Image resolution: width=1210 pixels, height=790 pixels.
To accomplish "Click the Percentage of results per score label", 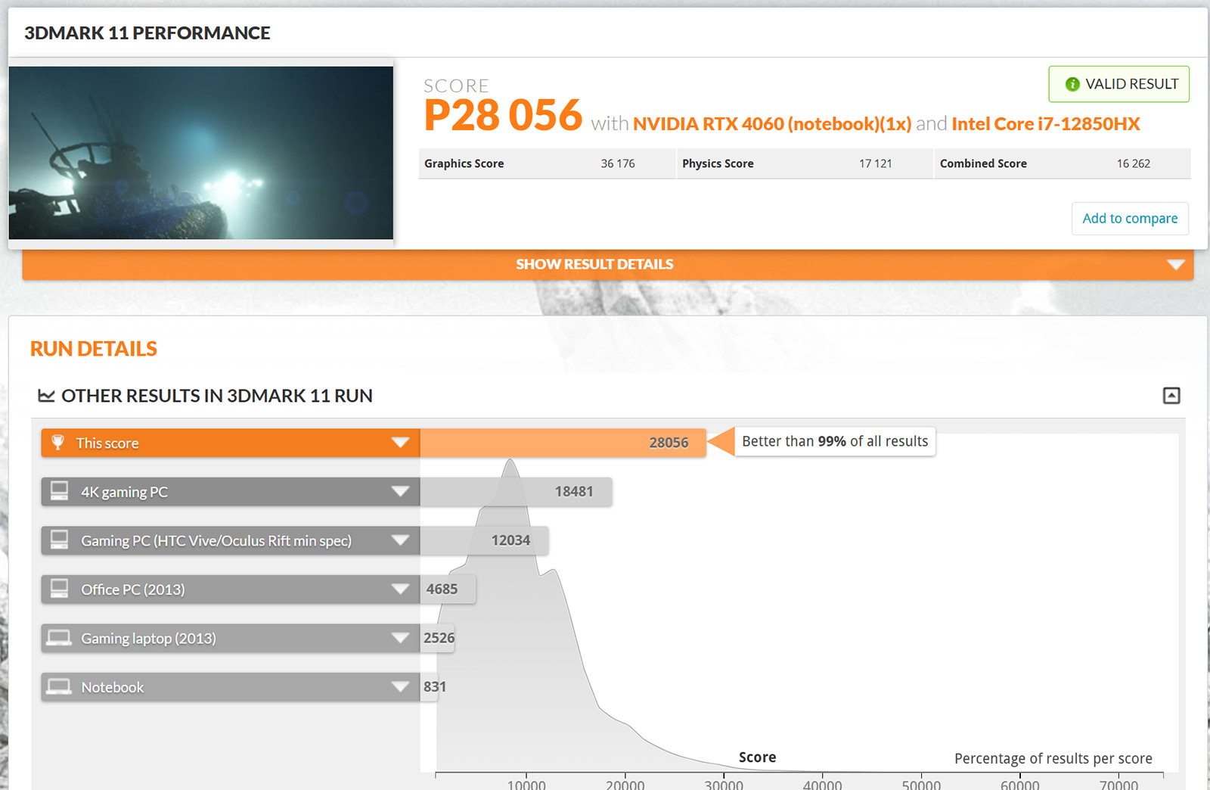I will tap(1053, 758).
